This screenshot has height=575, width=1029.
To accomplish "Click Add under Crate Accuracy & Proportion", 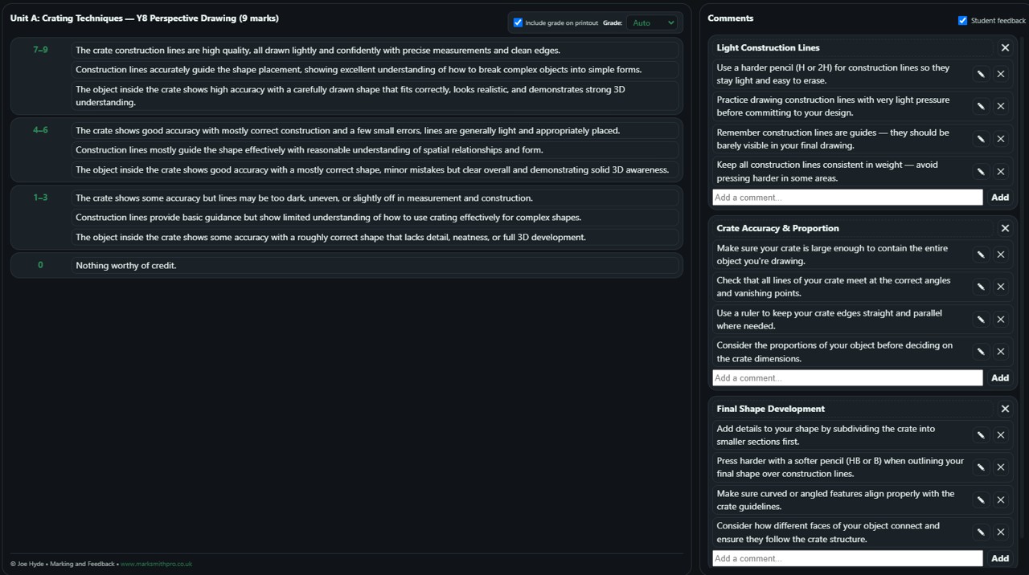I will tap(999, 377).
